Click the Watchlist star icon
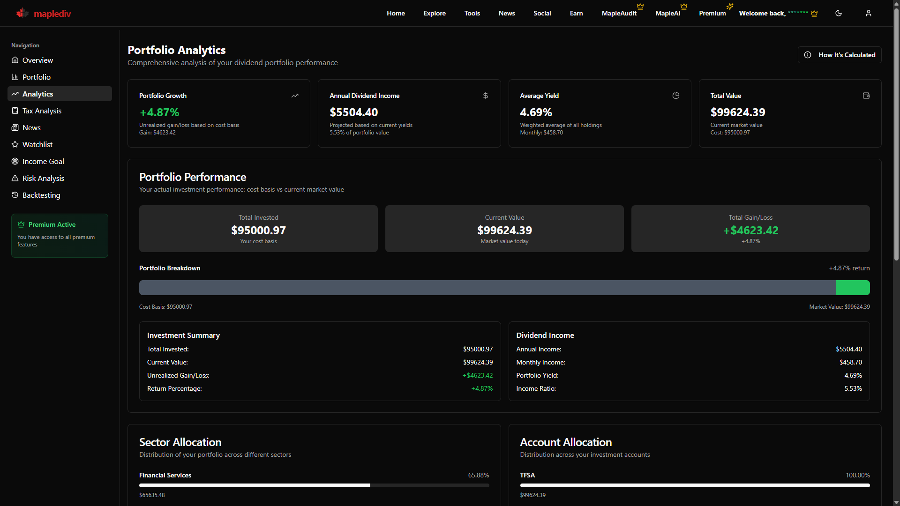 click(x=15, y=144)
